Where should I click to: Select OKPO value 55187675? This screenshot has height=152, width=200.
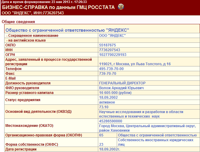point(107,45)
